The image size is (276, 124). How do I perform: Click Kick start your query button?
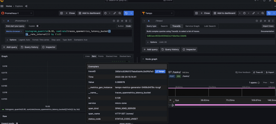15,26
